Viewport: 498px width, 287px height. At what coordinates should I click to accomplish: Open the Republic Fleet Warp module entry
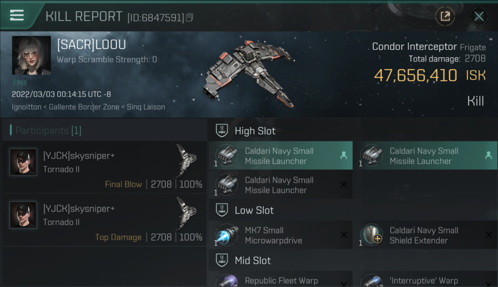tap(280, 281)
